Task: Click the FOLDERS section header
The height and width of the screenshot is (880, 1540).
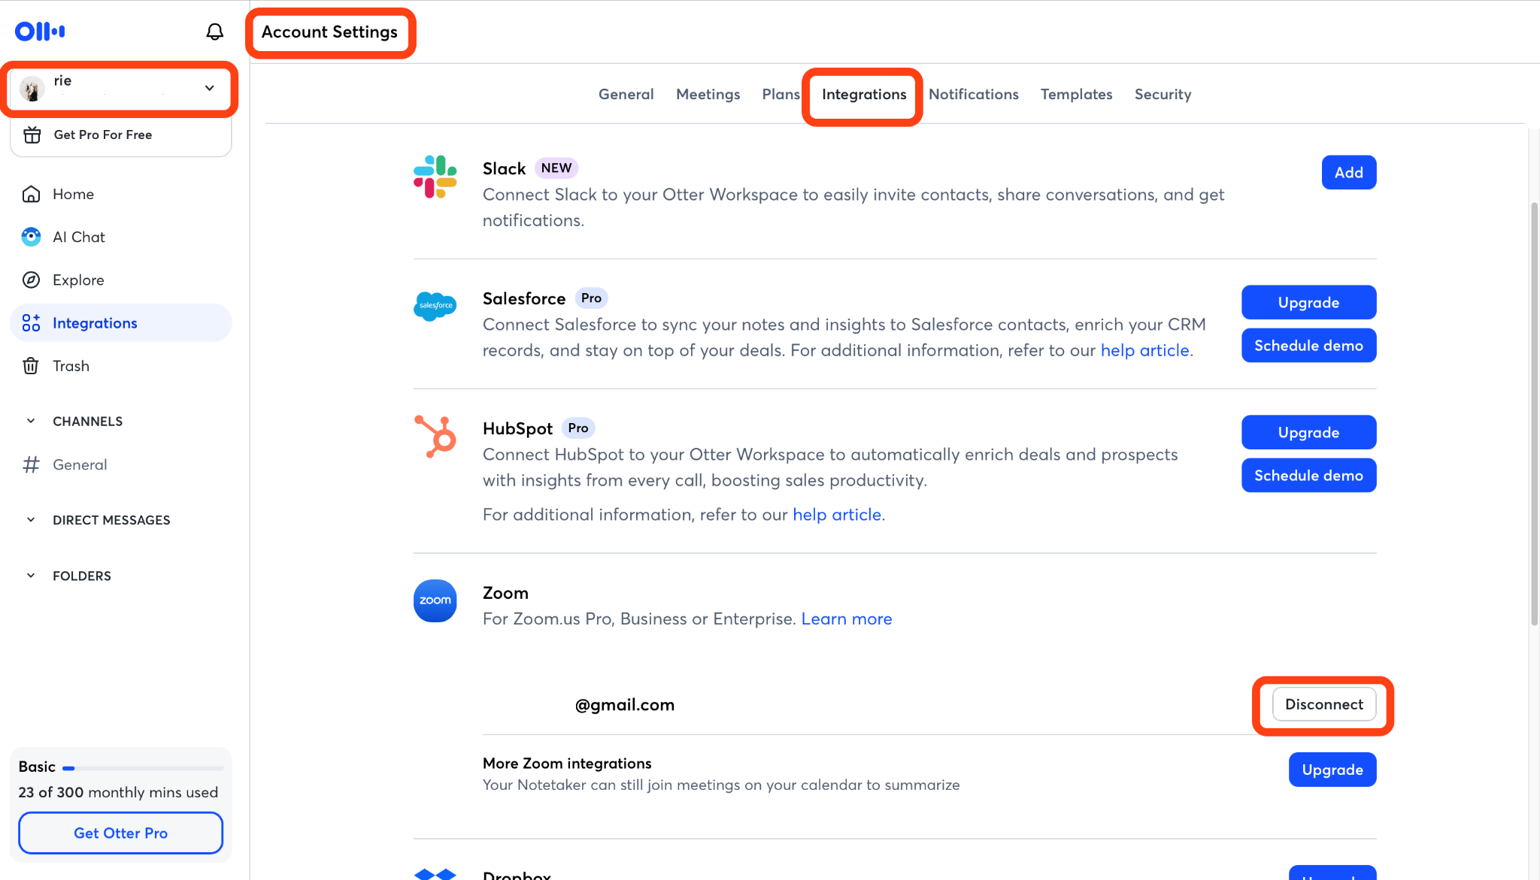Action: 82,576
